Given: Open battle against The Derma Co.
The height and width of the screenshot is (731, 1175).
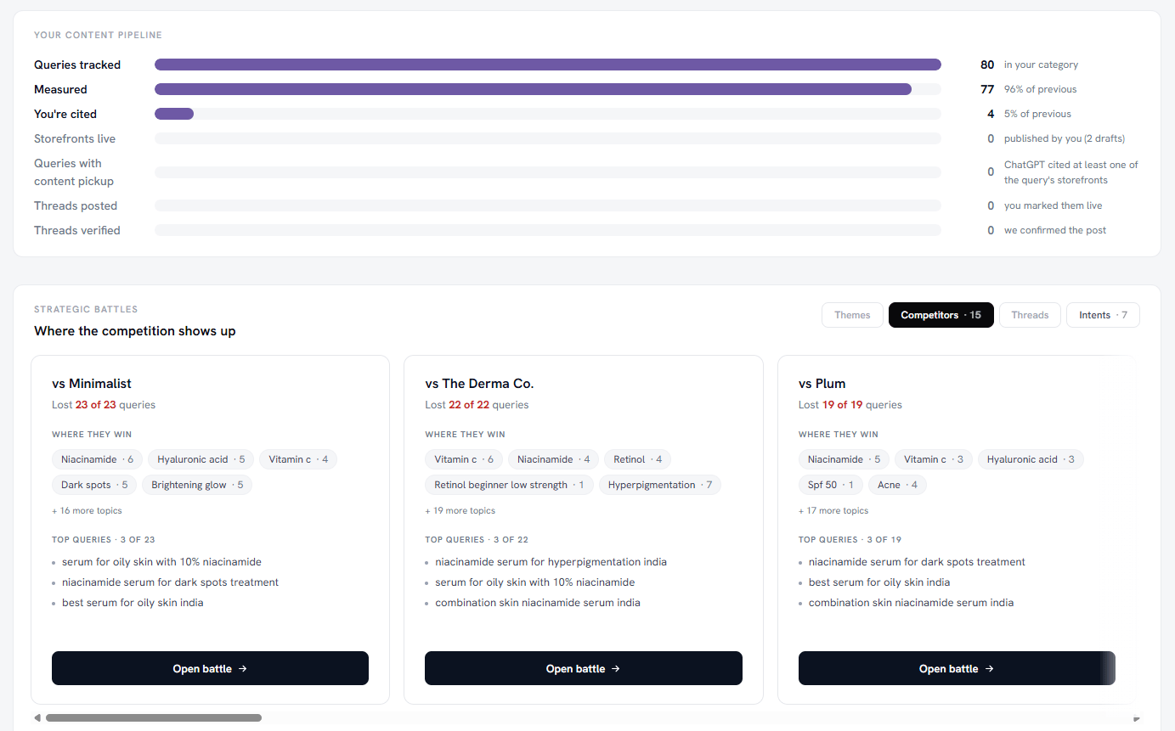Looking at the screenshot, I should (x=584, y=668).
